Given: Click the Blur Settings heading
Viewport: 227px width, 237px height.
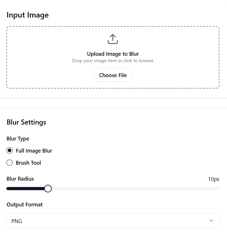Looking at the screenshot, I should [26, 122].
